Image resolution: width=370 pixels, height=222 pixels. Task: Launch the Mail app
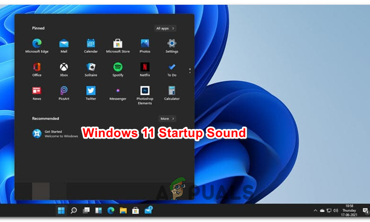64,46
